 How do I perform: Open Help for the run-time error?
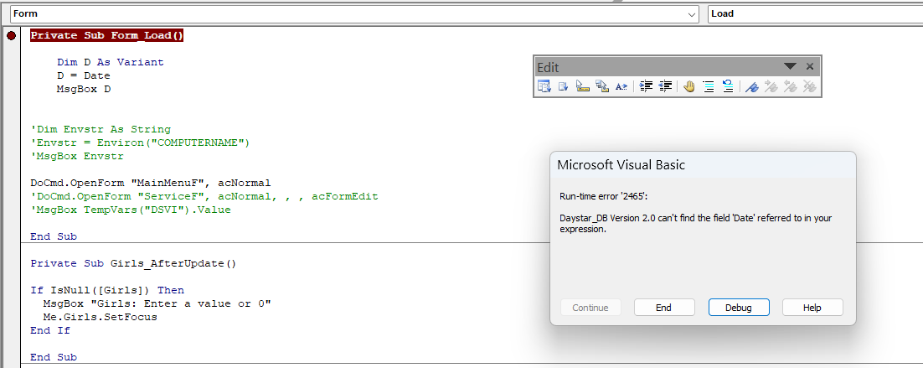[812, 308]
